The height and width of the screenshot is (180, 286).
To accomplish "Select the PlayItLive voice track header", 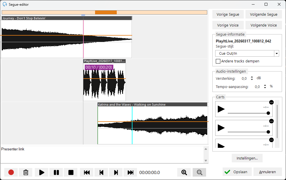I will point(104,61).
